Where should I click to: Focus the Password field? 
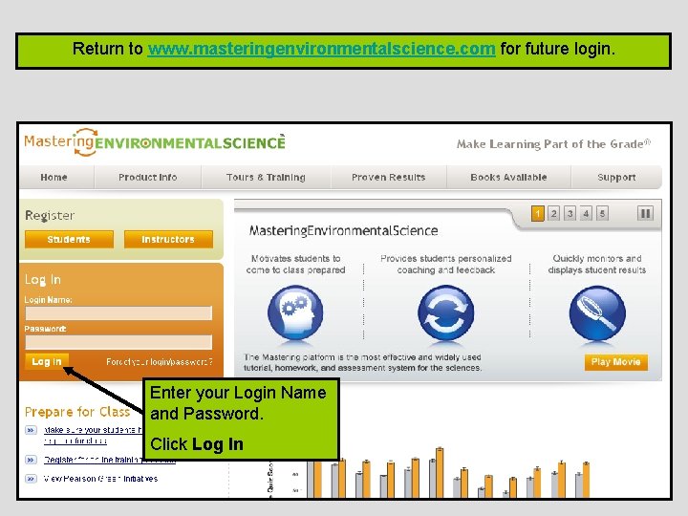[118, 342]
